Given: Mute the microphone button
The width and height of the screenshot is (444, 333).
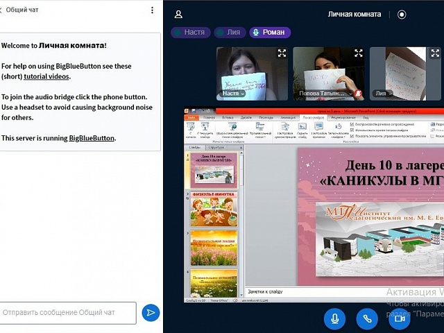Looking at the screenshot, I should coord(334,318).
